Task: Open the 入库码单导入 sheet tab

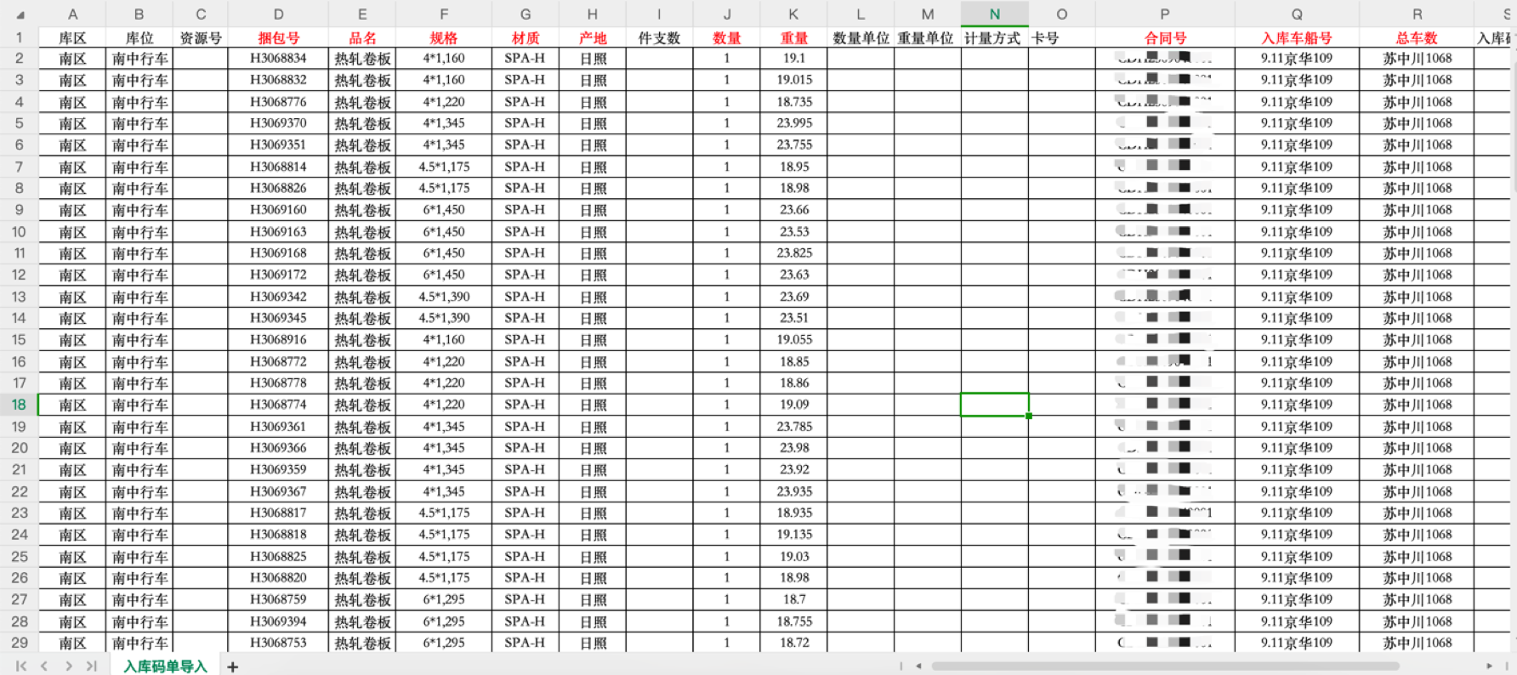Action: click(165, 666)
